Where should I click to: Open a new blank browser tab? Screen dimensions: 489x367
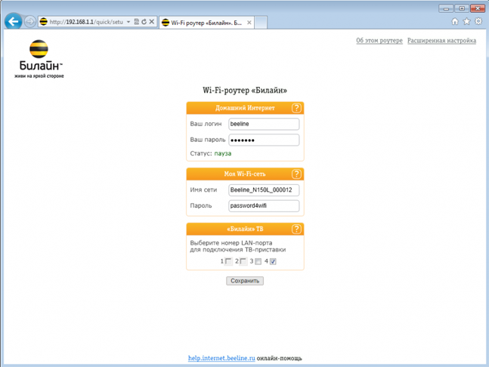pyautogui.click(x=261, y=23)
